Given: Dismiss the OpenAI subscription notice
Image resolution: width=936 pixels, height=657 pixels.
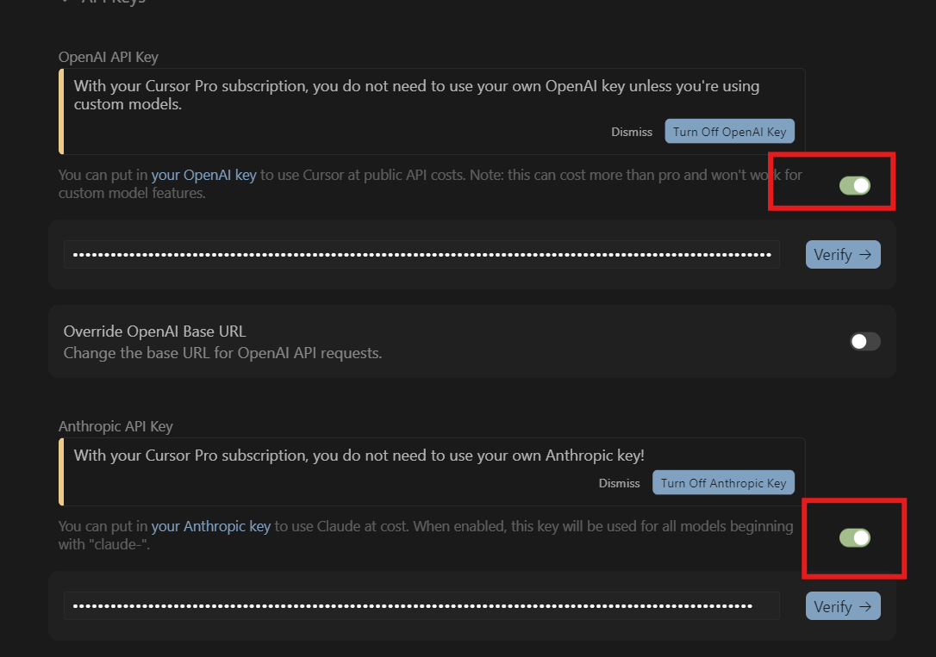Looking at the screenshot, I should tap(632, 132).
